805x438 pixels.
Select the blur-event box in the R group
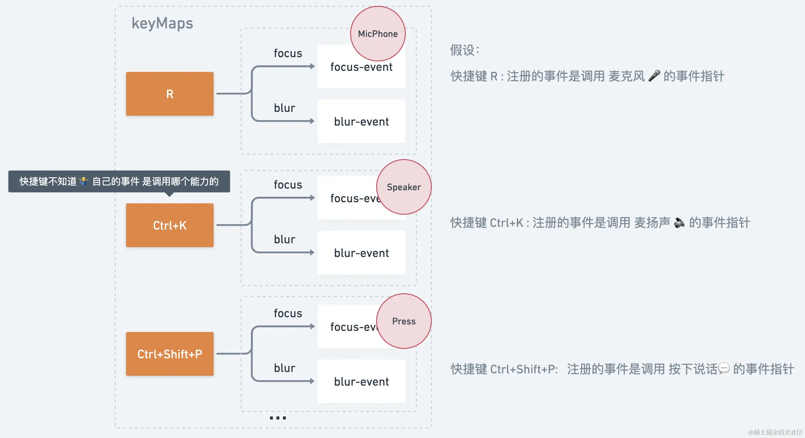(x=361, y=121)
